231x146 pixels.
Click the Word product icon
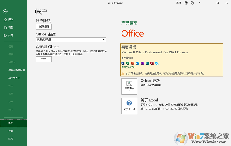click(123, 63)
